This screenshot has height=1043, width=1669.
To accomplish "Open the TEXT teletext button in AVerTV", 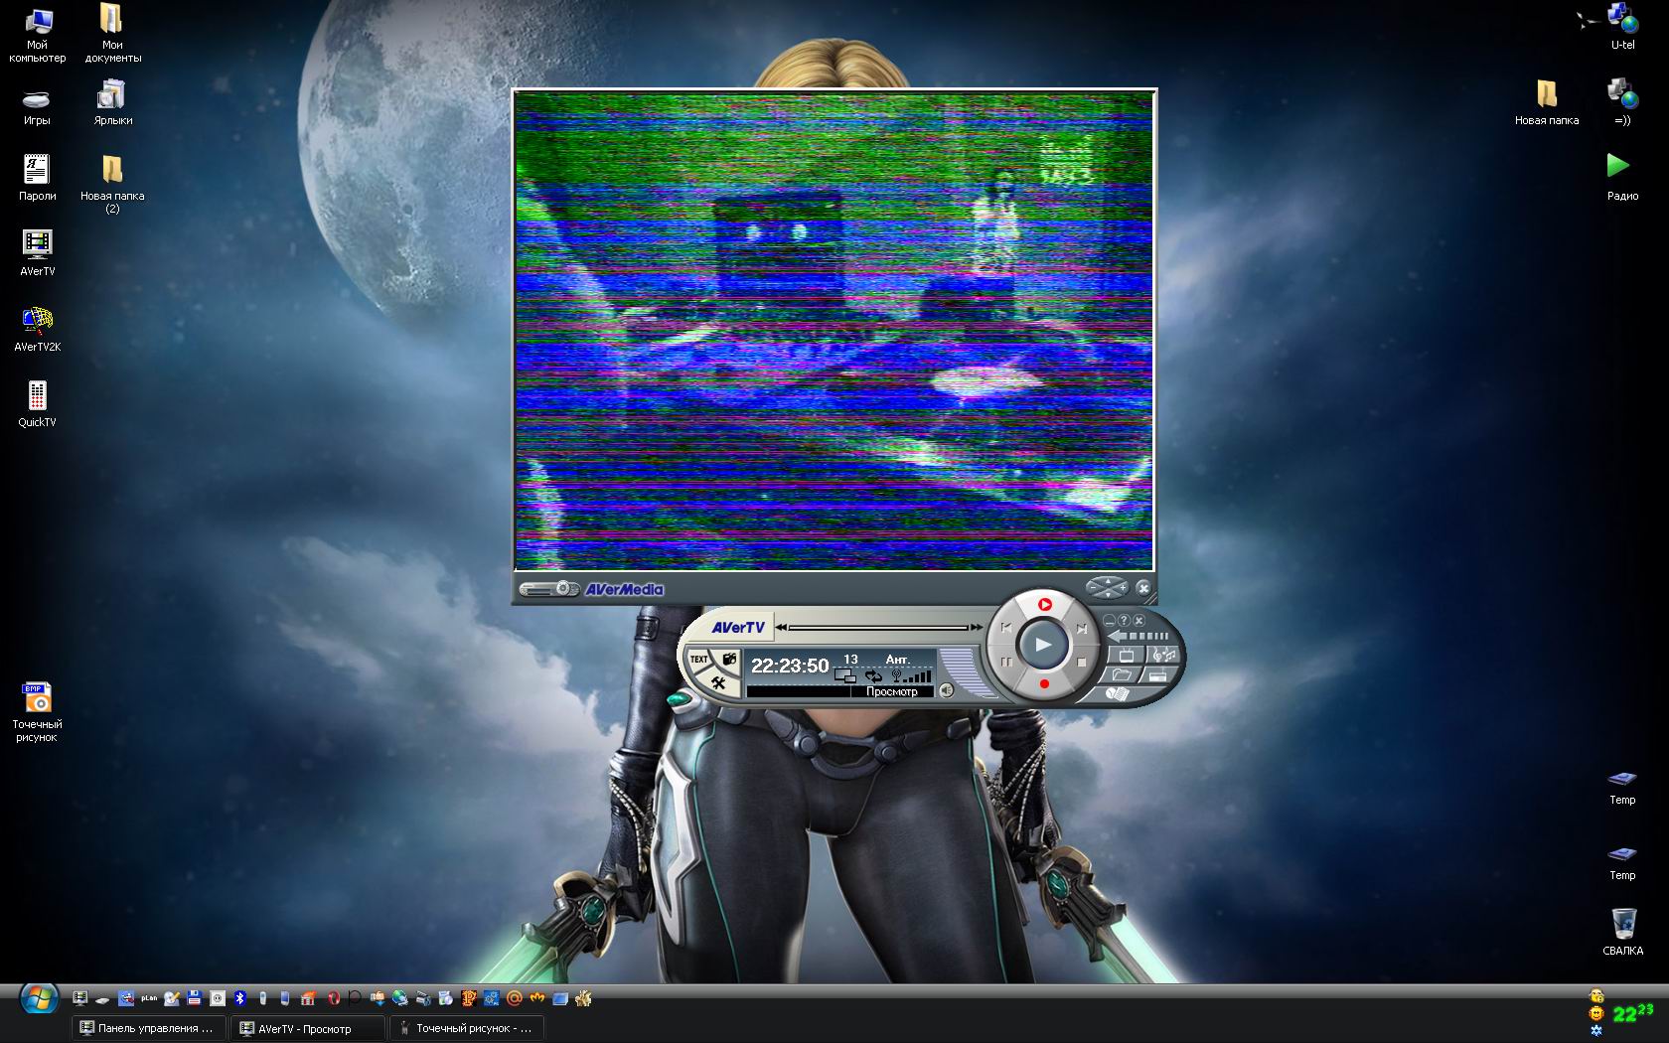I will 699,660.
